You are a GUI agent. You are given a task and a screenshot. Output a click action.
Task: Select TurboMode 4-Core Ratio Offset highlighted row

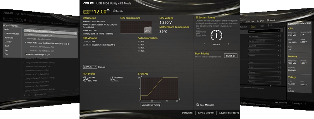[x=39, y=39]
